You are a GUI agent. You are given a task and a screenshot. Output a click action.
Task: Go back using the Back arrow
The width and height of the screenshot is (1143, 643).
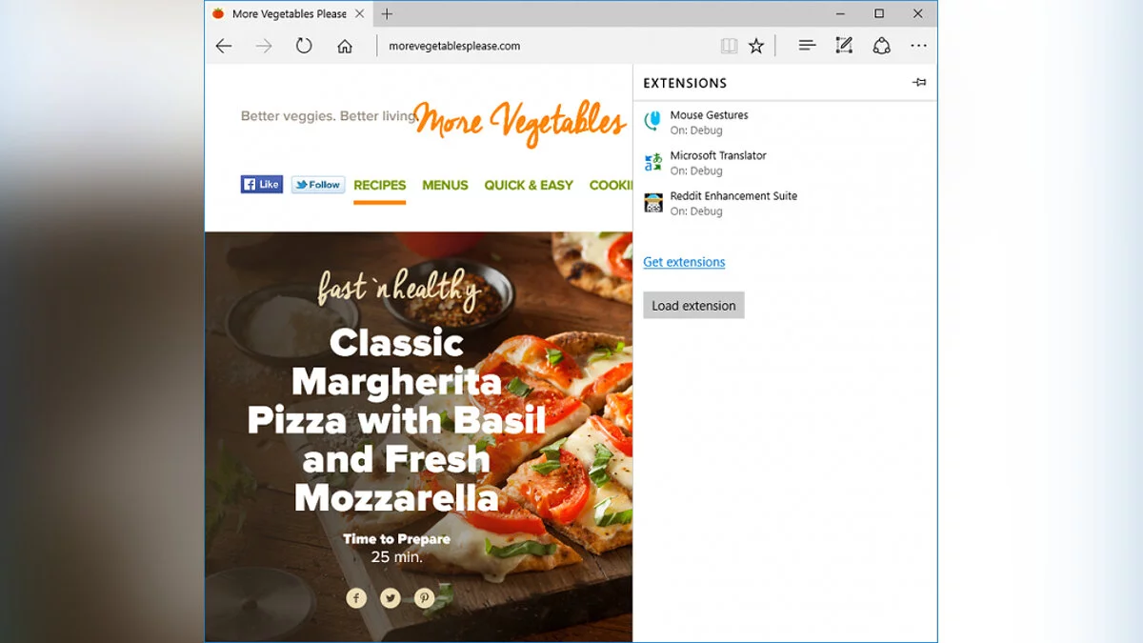tap(224, 46)
